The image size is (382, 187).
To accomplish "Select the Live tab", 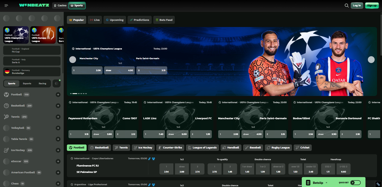I will pos(95,20).
